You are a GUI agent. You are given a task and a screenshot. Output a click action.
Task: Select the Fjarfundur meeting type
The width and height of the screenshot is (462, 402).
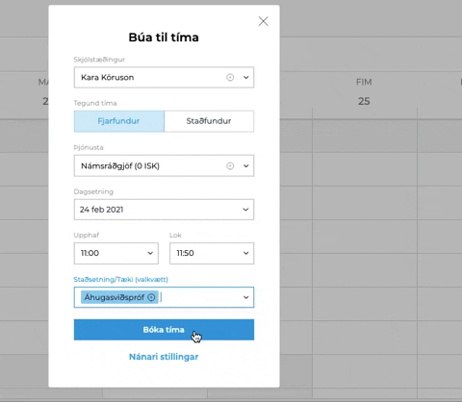119,121
